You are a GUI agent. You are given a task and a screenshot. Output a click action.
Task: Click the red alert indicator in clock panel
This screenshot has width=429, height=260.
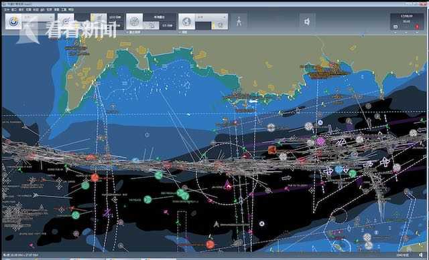pos(417,27)
